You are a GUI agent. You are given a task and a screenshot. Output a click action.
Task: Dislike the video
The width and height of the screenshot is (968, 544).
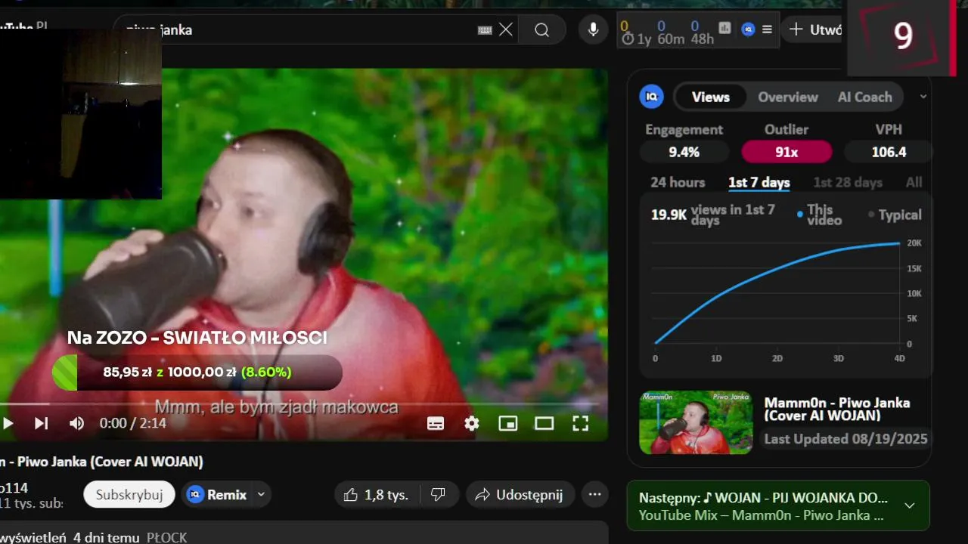(x=438, y=495)
